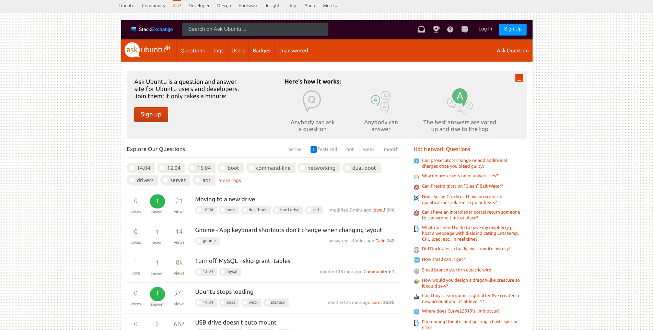Viewport: 653px width, 330px height.
Task: Open the Hot Network Questions heading
Action: [x=442, y=149]
